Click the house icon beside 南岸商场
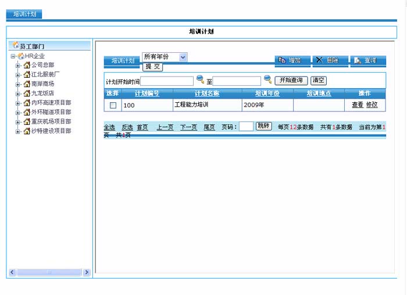 click(27, 84)
